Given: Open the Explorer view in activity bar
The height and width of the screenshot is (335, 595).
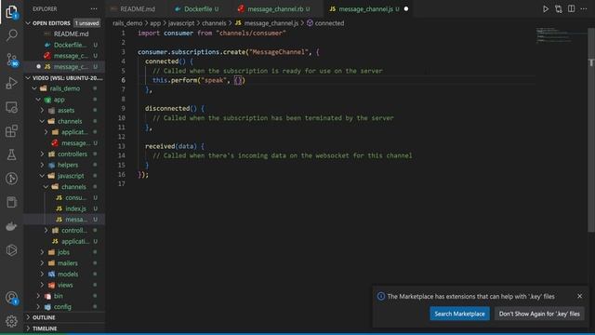Looking at the screenshot, I should (12, 12).
